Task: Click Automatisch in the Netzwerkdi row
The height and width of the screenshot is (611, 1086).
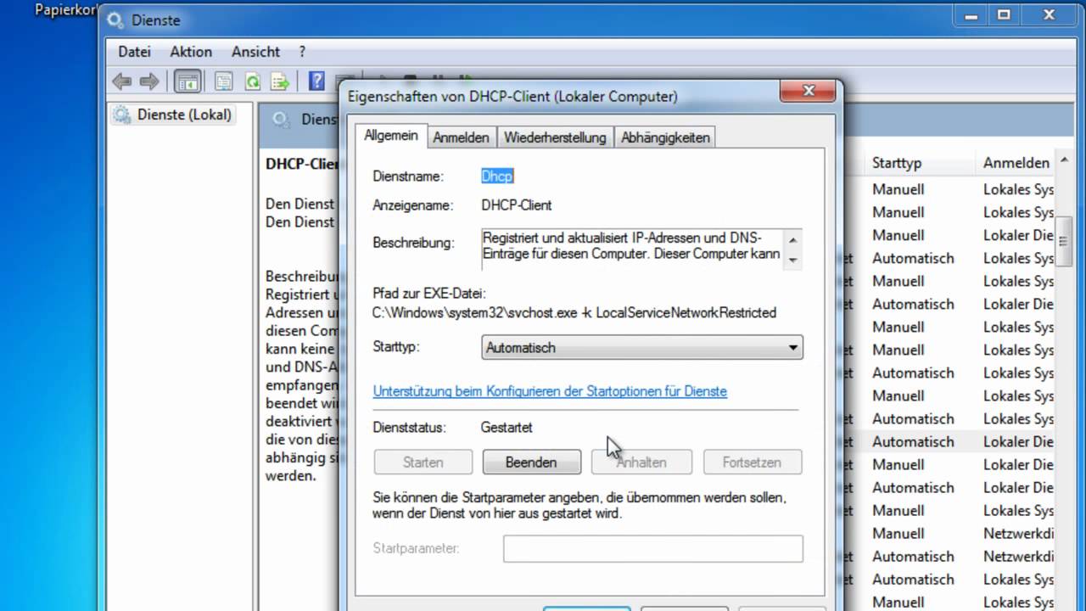Action: (913, 556)
